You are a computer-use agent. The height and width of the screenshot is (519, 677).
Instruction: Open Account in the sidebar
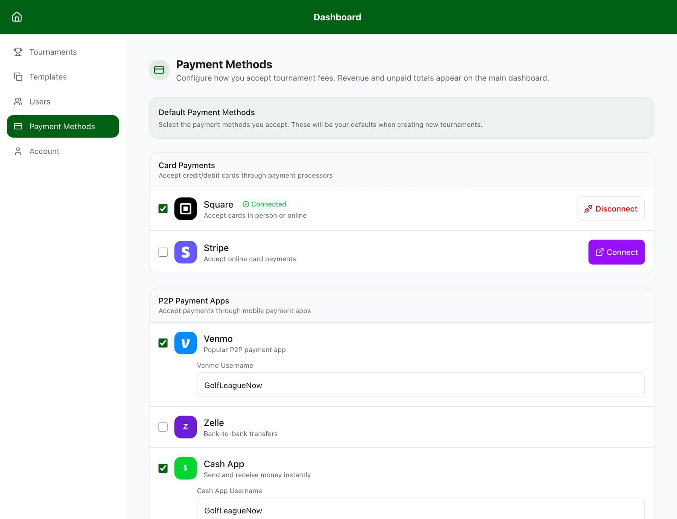(63, 151)
